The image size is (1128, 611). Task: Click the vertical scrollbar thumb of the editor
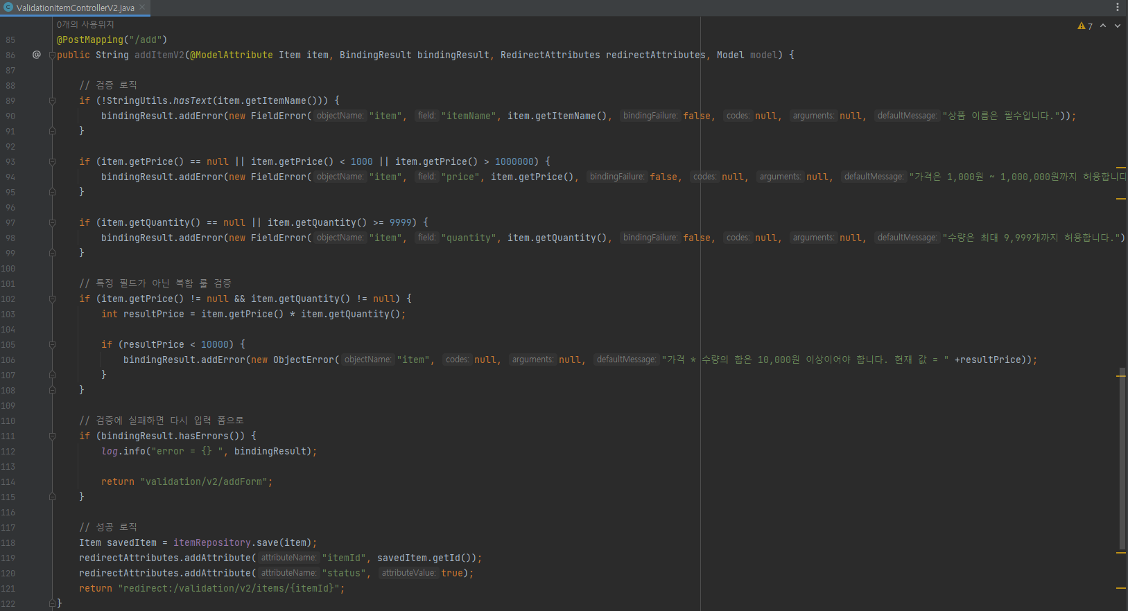[1122, 459]
